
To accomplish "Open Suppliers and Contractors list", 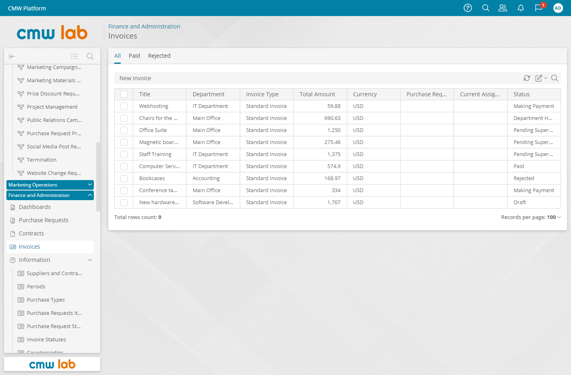I will [x=55, y=274].
